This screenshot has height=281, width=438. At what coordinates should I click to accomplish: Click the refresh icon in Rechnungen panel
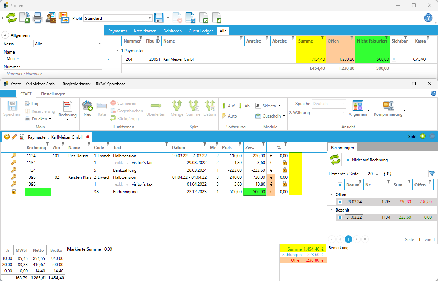[x=335, y=160]
